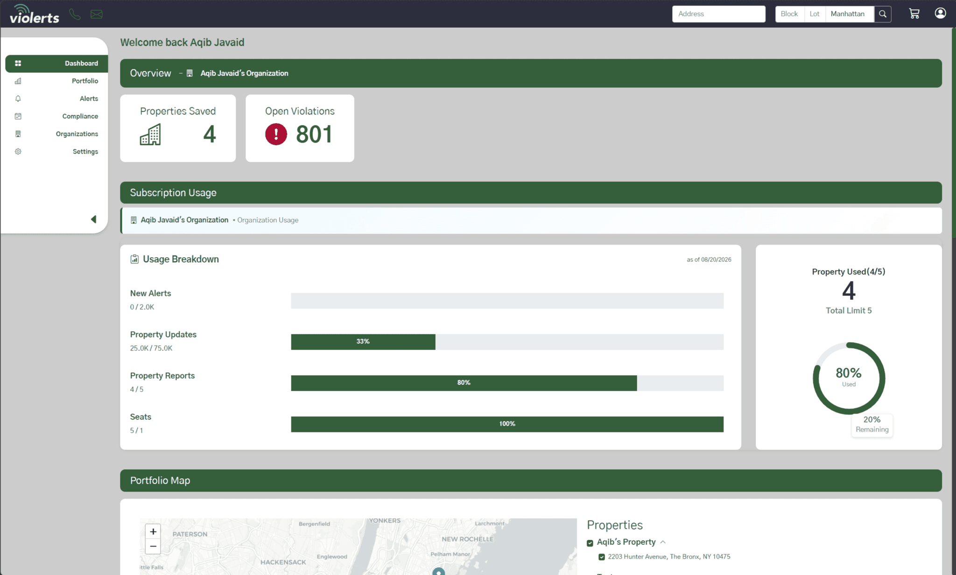Click the Organizations building icon
This screenshot has height=575, width=956.
(18, 134)
